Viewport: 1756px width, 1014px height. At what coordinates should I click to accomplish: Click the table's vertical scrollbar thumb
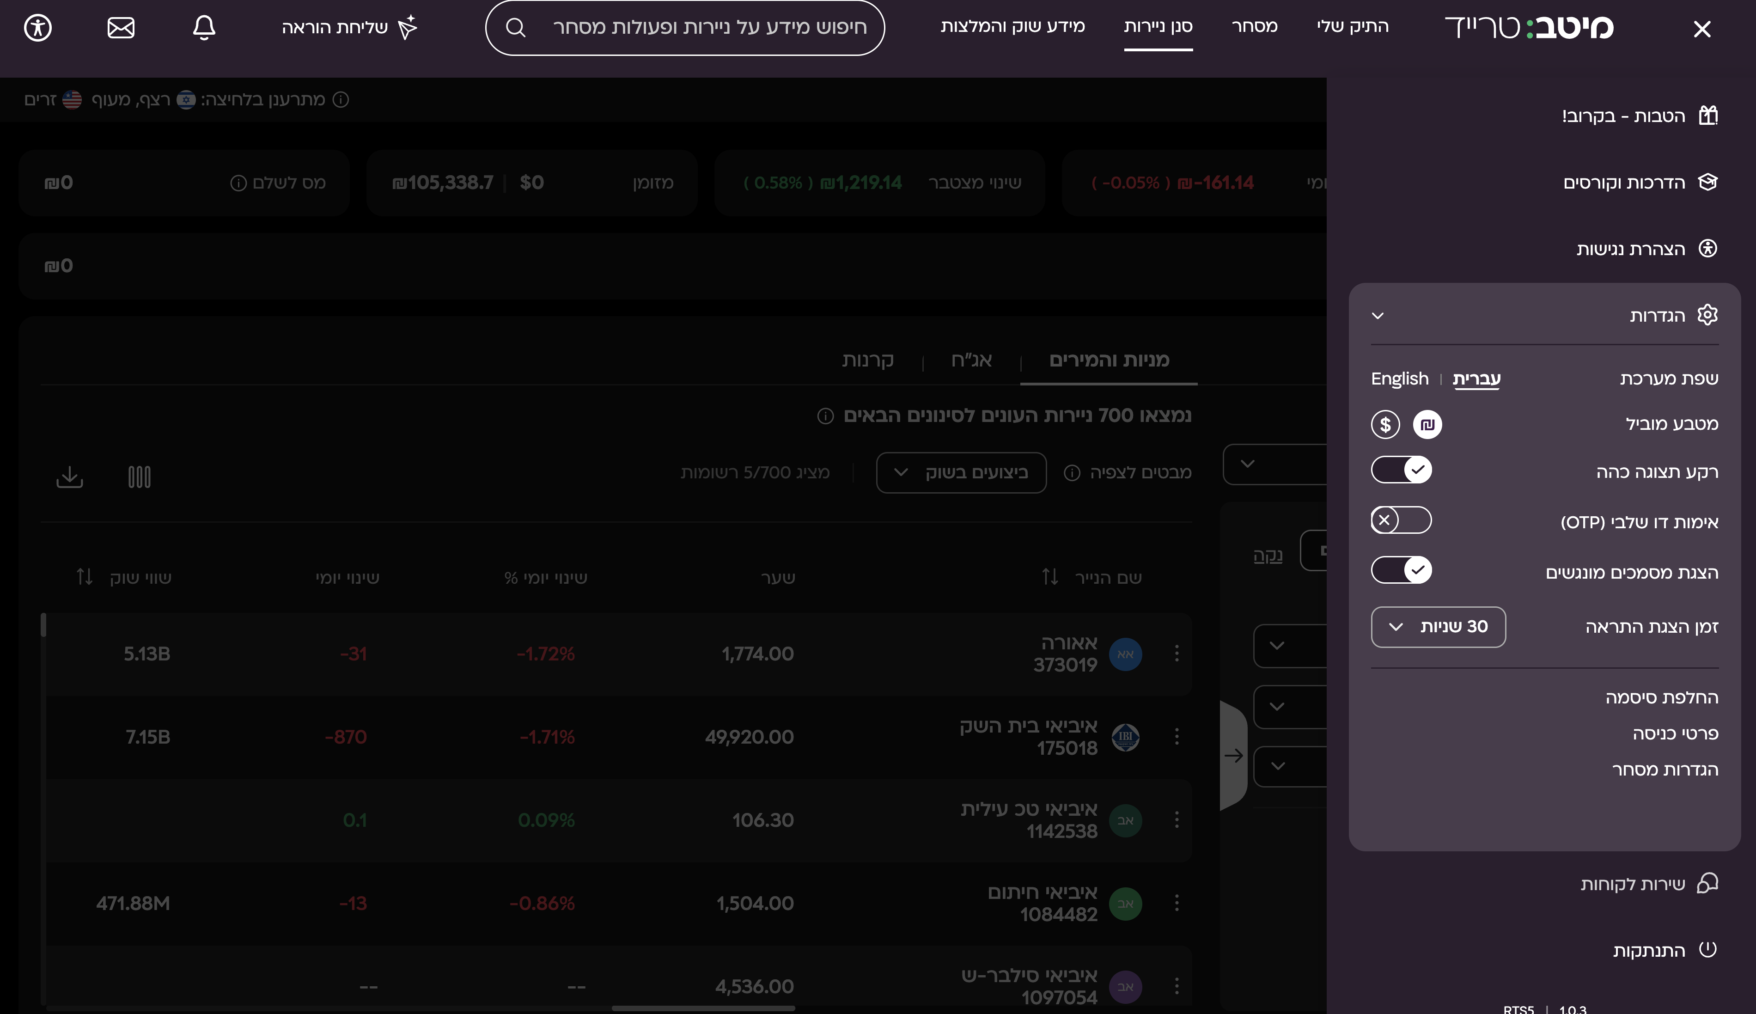43,625
